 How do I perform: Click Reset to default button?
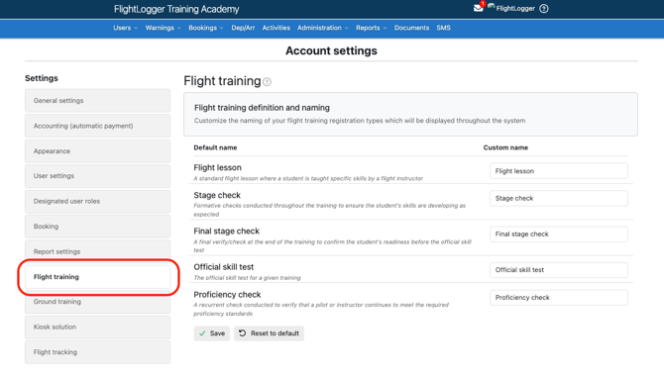click(269, 333)
